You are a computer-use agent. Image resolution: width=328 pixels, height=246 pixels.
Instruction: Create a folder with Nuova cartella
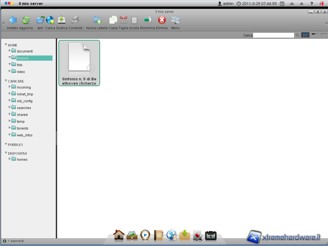pos(97,20)
